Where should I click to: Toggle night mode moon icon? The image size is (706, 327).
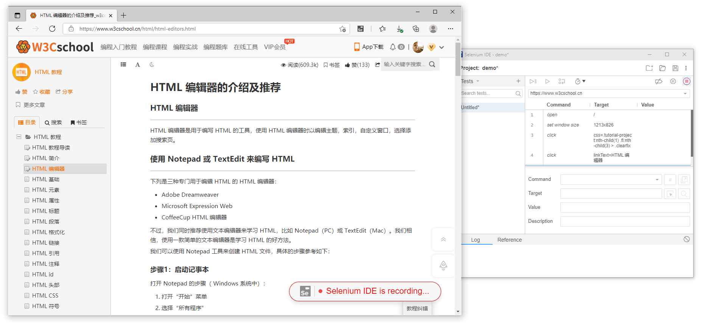click(152, 65)
